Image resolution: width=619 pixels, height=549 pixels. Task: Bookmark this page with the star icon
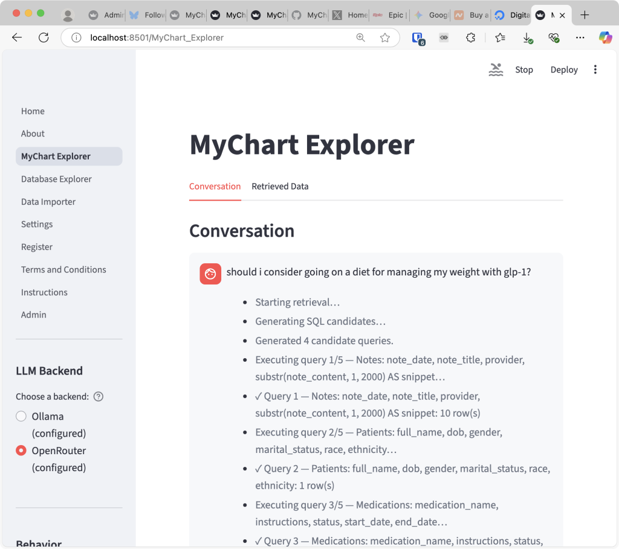385,37
